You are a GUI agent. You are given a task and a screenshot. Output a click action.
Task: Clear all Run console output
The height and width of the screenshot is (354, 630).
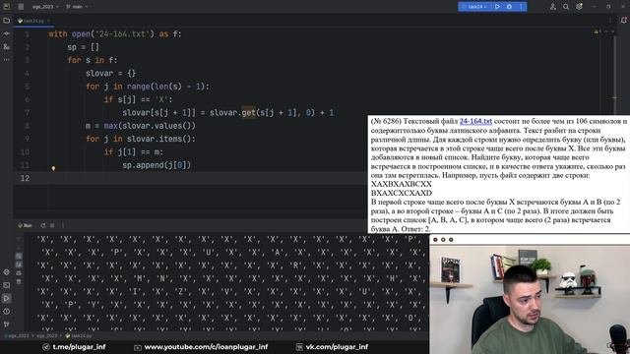(19, 282)
